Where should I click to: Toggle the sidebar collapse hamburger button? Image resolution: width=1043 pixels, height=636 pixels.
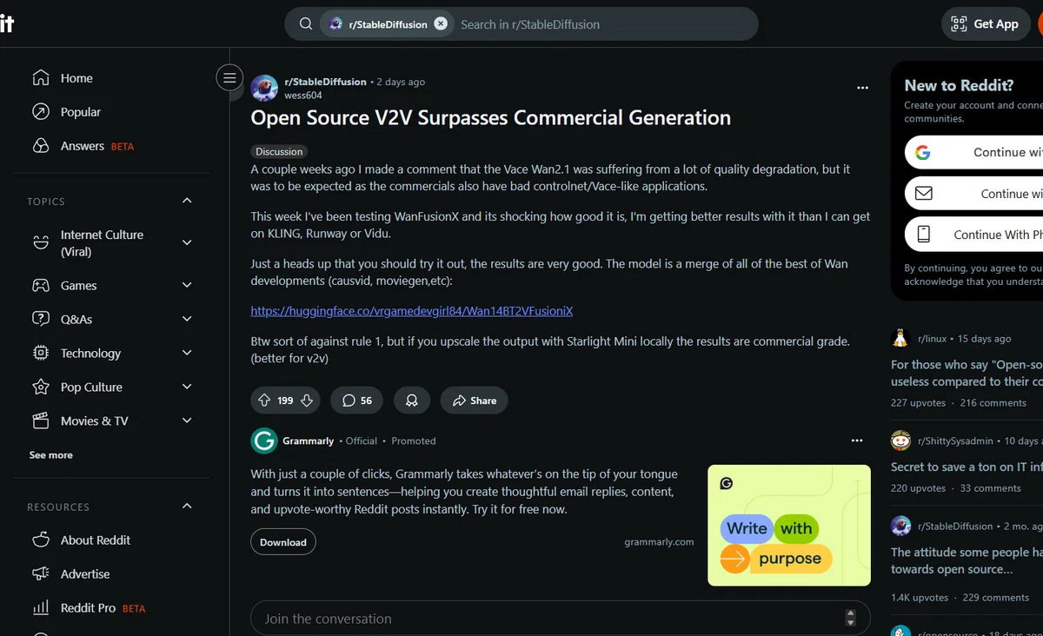229,78
